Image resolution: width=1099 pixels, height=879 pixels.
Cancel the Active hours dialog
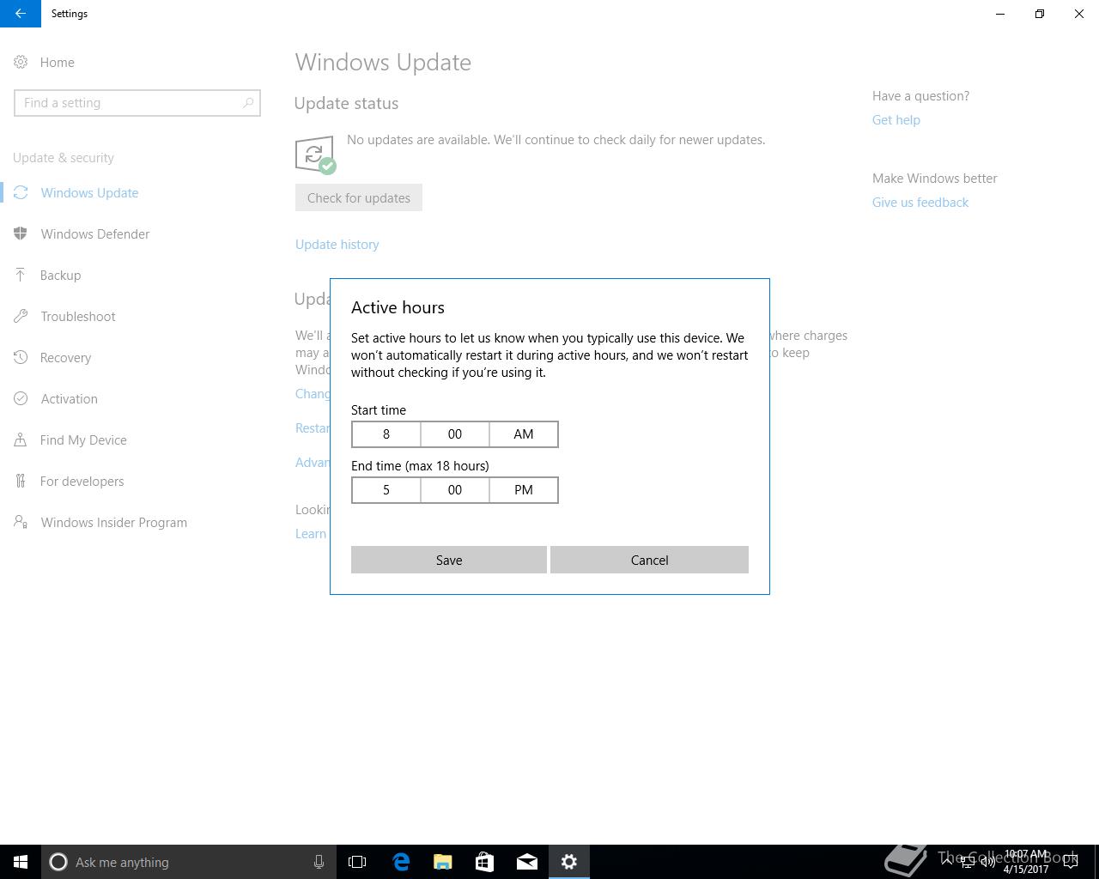pyautogui.click(x=649, y=560)
